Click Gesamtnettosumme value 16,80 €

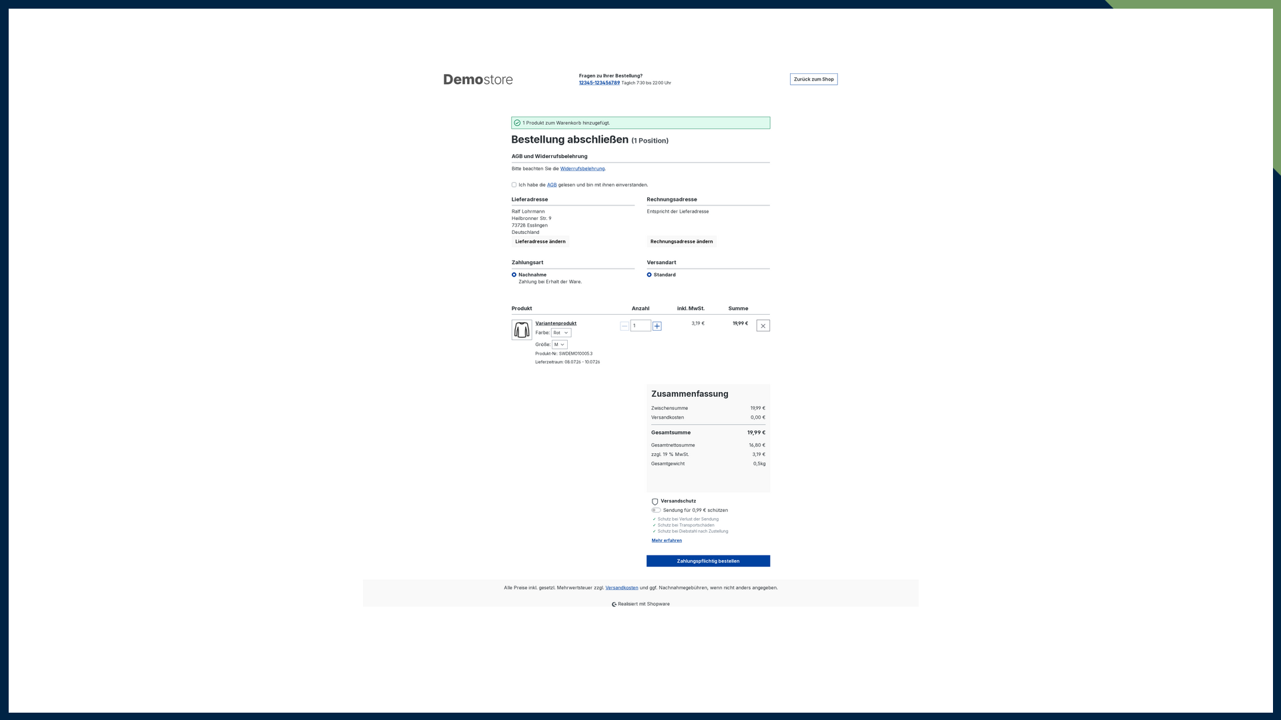(757, 445)
